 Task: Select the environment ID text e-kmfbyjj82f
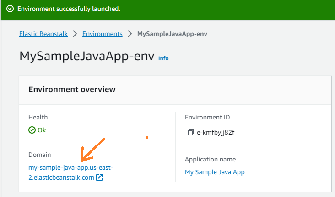[216, 132]
